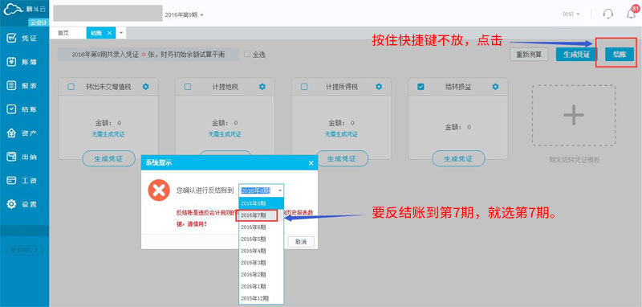Click the 重新测算 button

pyautogui.click(x=529, y=54)
